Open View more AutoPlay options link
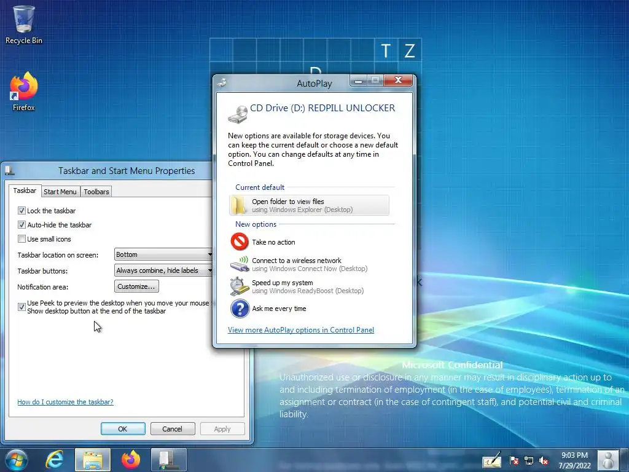The image size is (629, 472). click(301, 330)
